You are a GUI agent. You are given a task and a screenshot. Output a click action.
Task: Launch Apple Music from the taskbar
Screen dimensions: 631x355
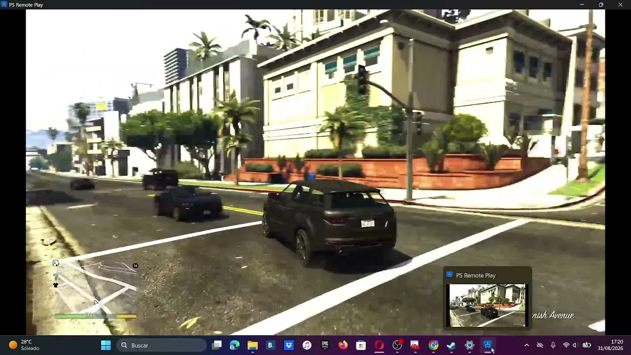(x=307, y=345)
